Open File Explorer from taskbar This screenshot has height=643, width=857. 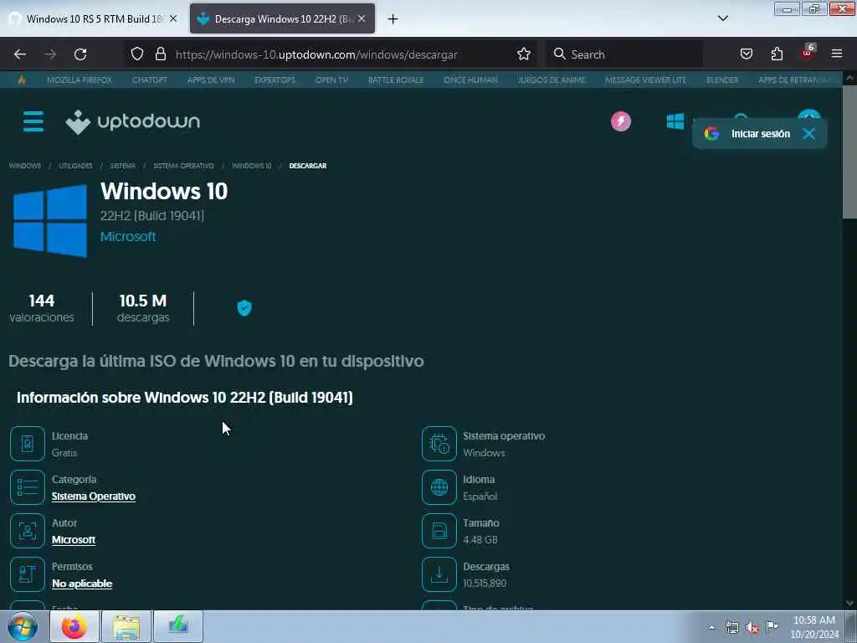126,626
